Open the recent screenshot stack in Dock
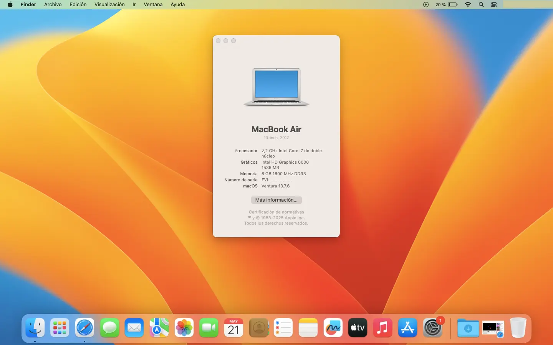This screenshot has height=345, width=553. pos(493,329)
